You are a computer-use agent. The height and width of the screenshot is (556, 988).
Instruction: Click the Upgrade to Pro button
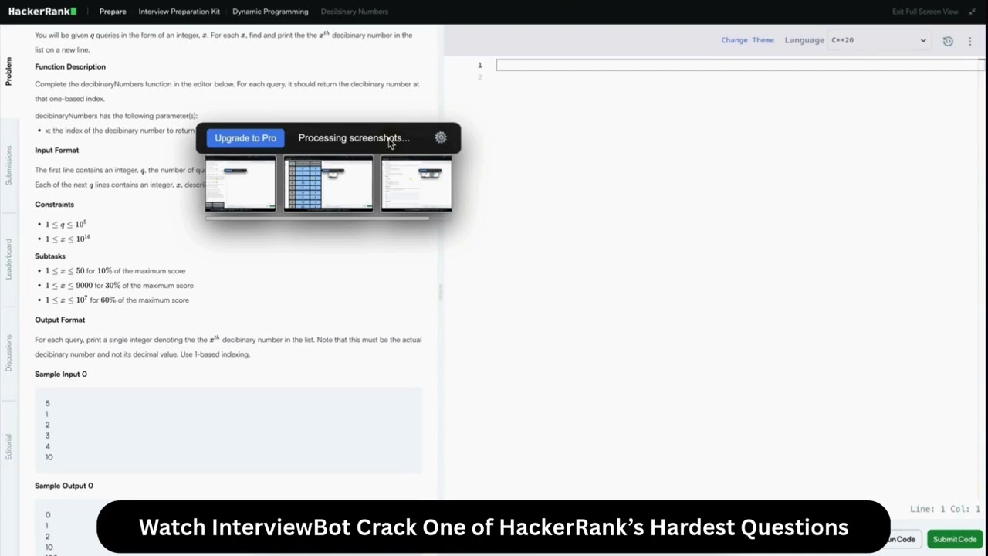[245, 138]
